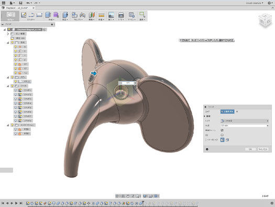The height and width of the screenshot is (207, 275).
Task: Clear edge selection with the X button
Action: [237, 111]
